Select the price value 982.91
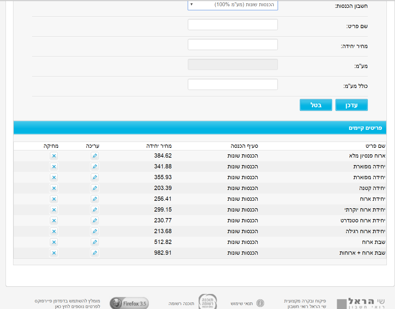 click(x=163, y=253)
